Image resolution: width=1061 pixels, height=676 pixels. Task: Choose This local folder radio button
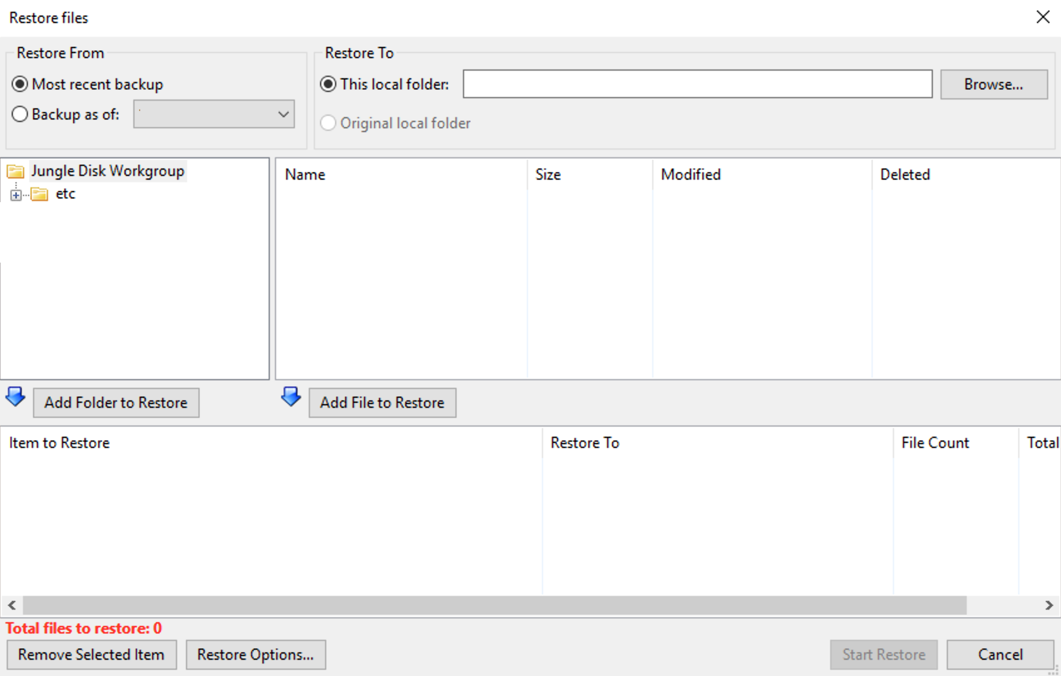click(328, 84)
